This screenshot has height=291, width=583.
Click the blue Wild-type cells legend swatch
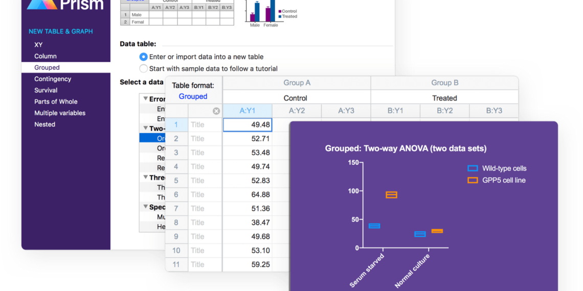point(473,168)
